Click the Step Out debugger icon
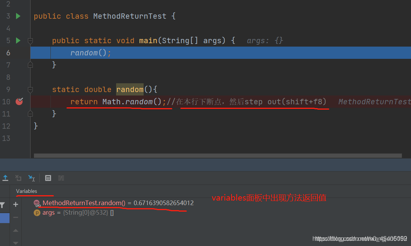Viewport: 411px width, 246px height. [5, 178]
